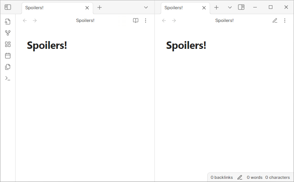Open the quick switcher file search icon
The image size is (294, 182).
coord(8,22)
